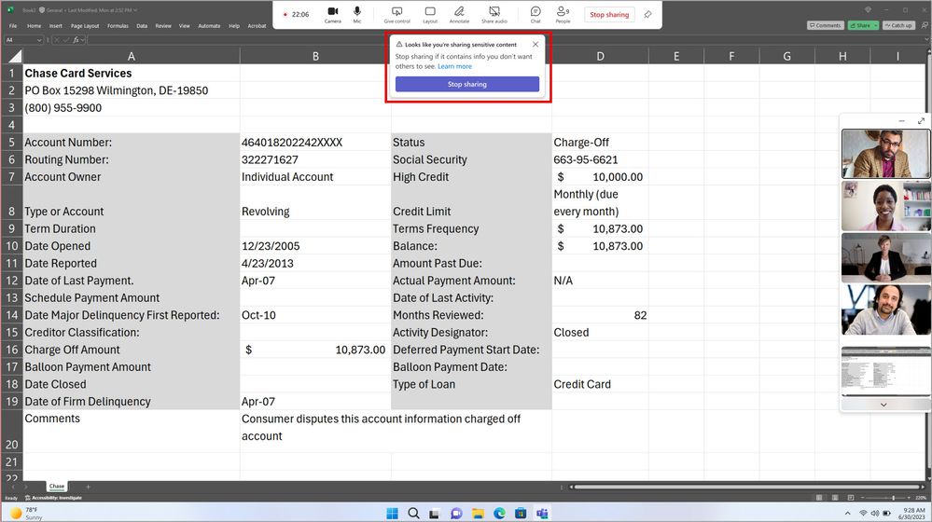Dismiss the sensitive content warning popup
The height and width of the screenshot is (522, 932).
point(536,44)
